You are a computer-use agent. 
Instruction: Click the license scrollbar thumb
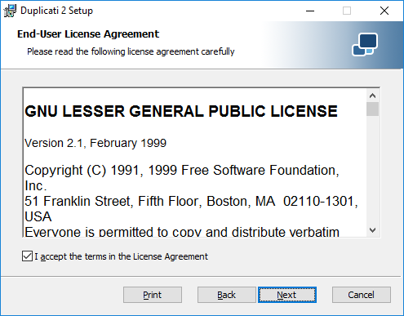(372, 109)
